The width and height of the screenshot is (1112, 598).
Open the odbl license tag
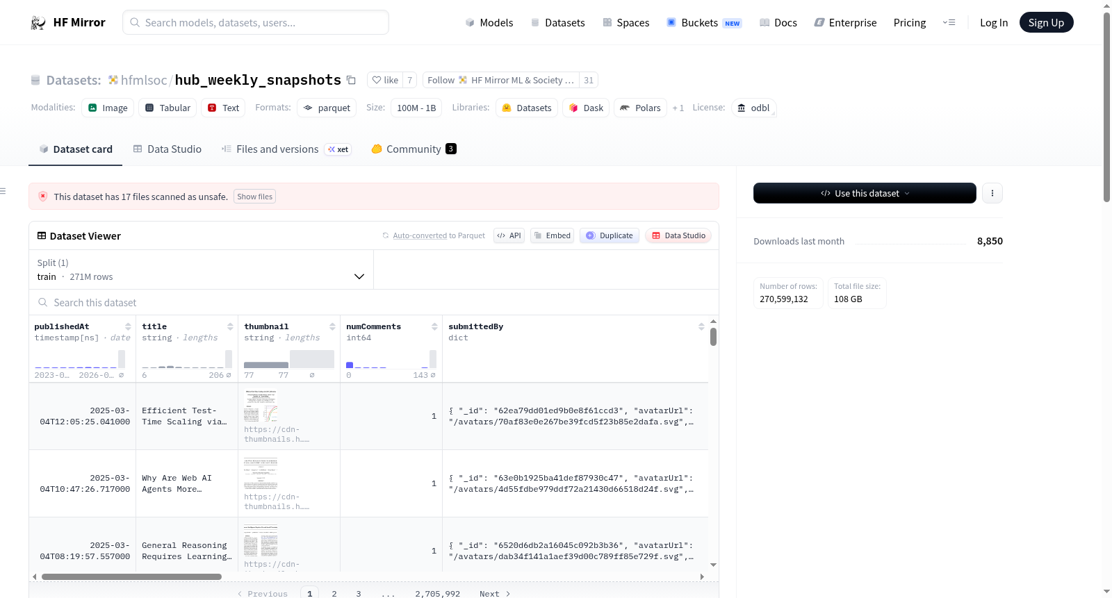(x=753, y=108)
